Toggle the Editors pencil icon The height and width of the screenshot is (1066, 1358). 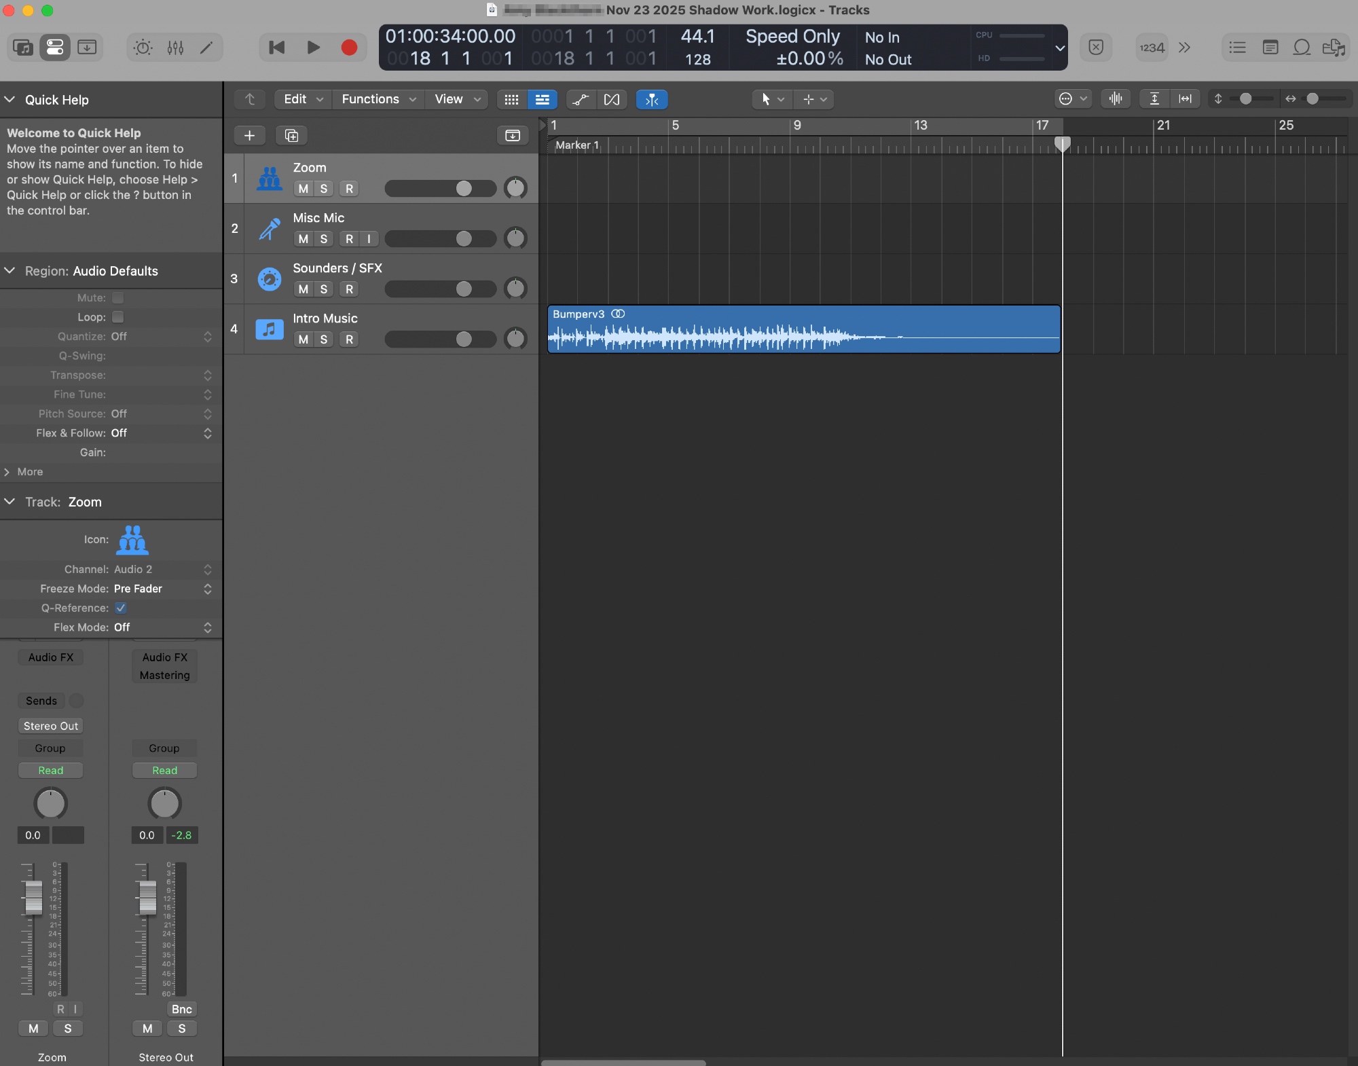coord(206,48)
